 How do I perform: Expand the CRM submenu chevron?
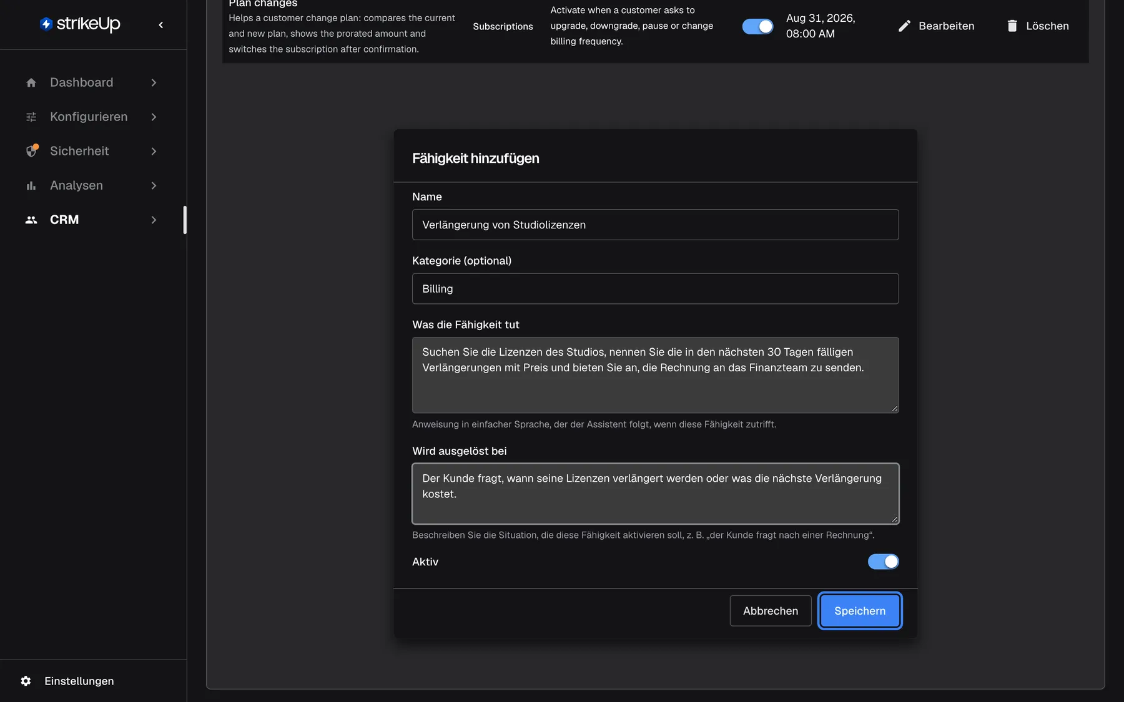point(154,220)
